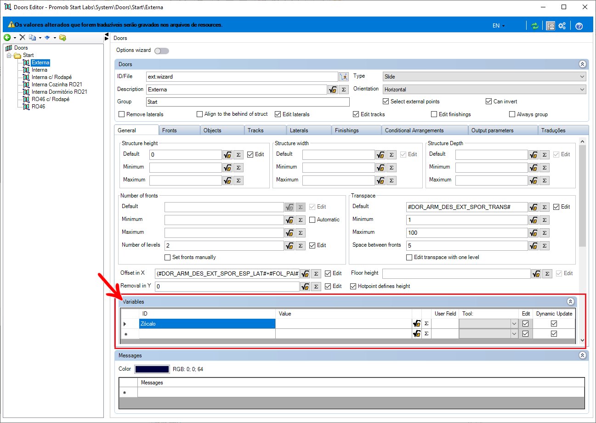Check Align to the behind of struct
596x423 pixels.
(x=200, y=114)
